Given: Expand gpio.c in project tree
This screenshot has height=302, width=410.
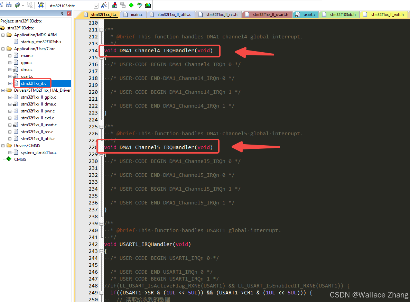Looking at the screenshot, I should coord(10,63).
